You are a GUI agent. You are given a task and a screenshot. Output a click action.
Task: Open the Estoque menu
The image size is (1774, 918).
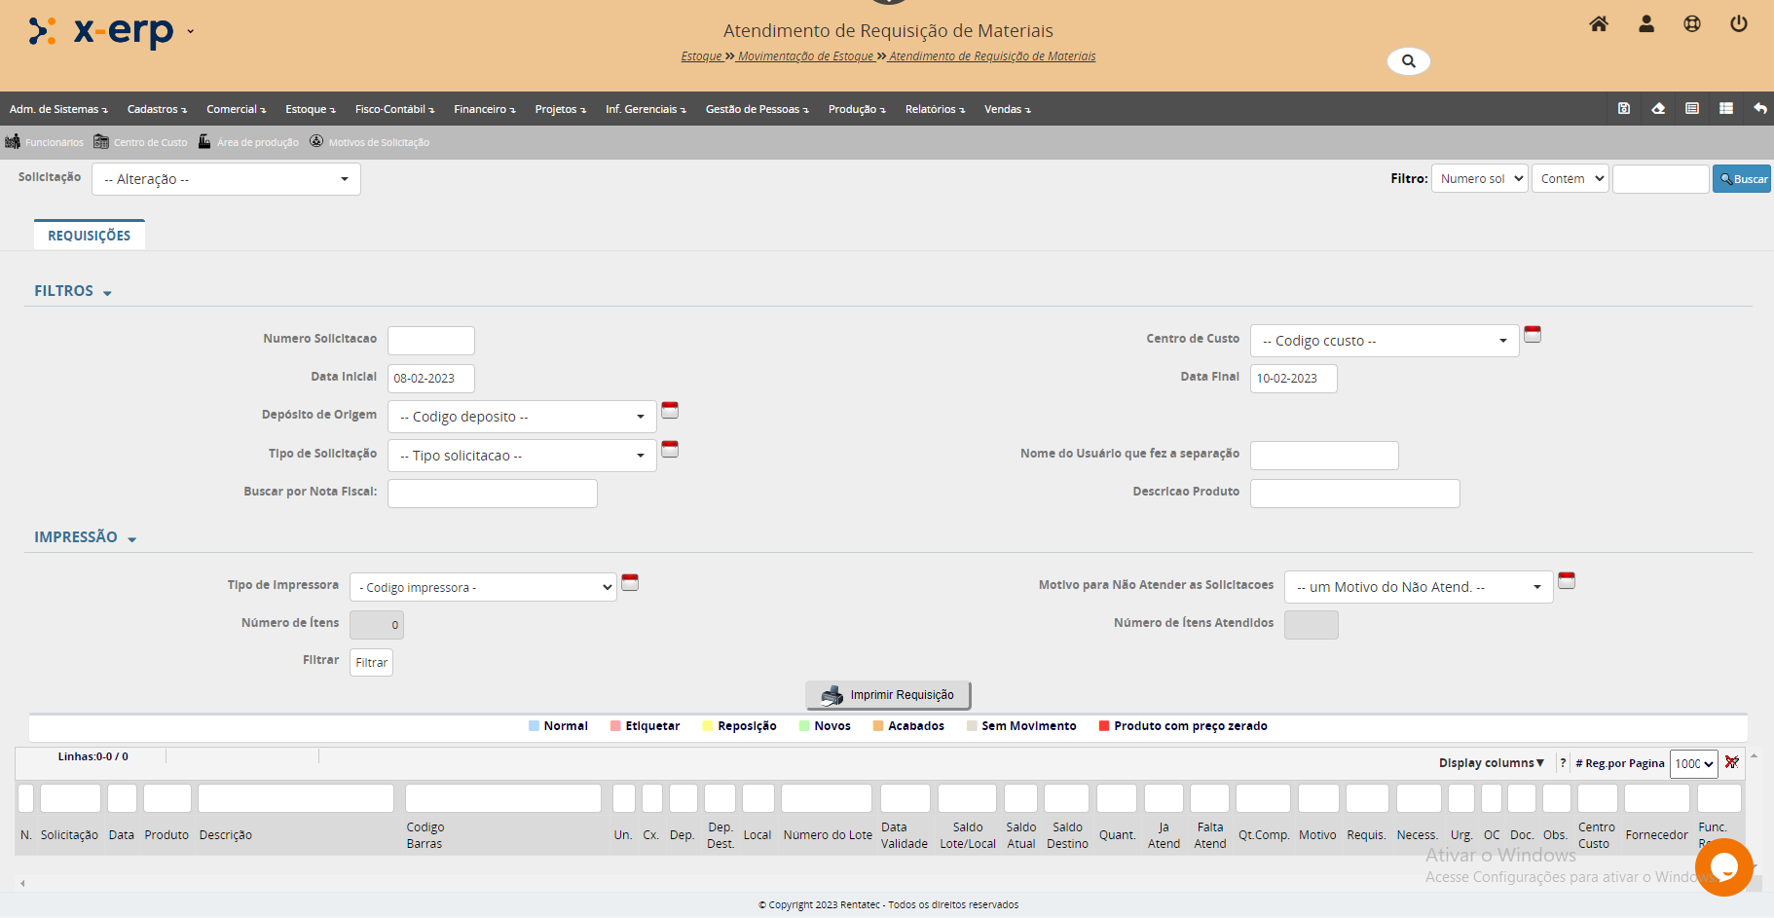[x=310, y=109]
